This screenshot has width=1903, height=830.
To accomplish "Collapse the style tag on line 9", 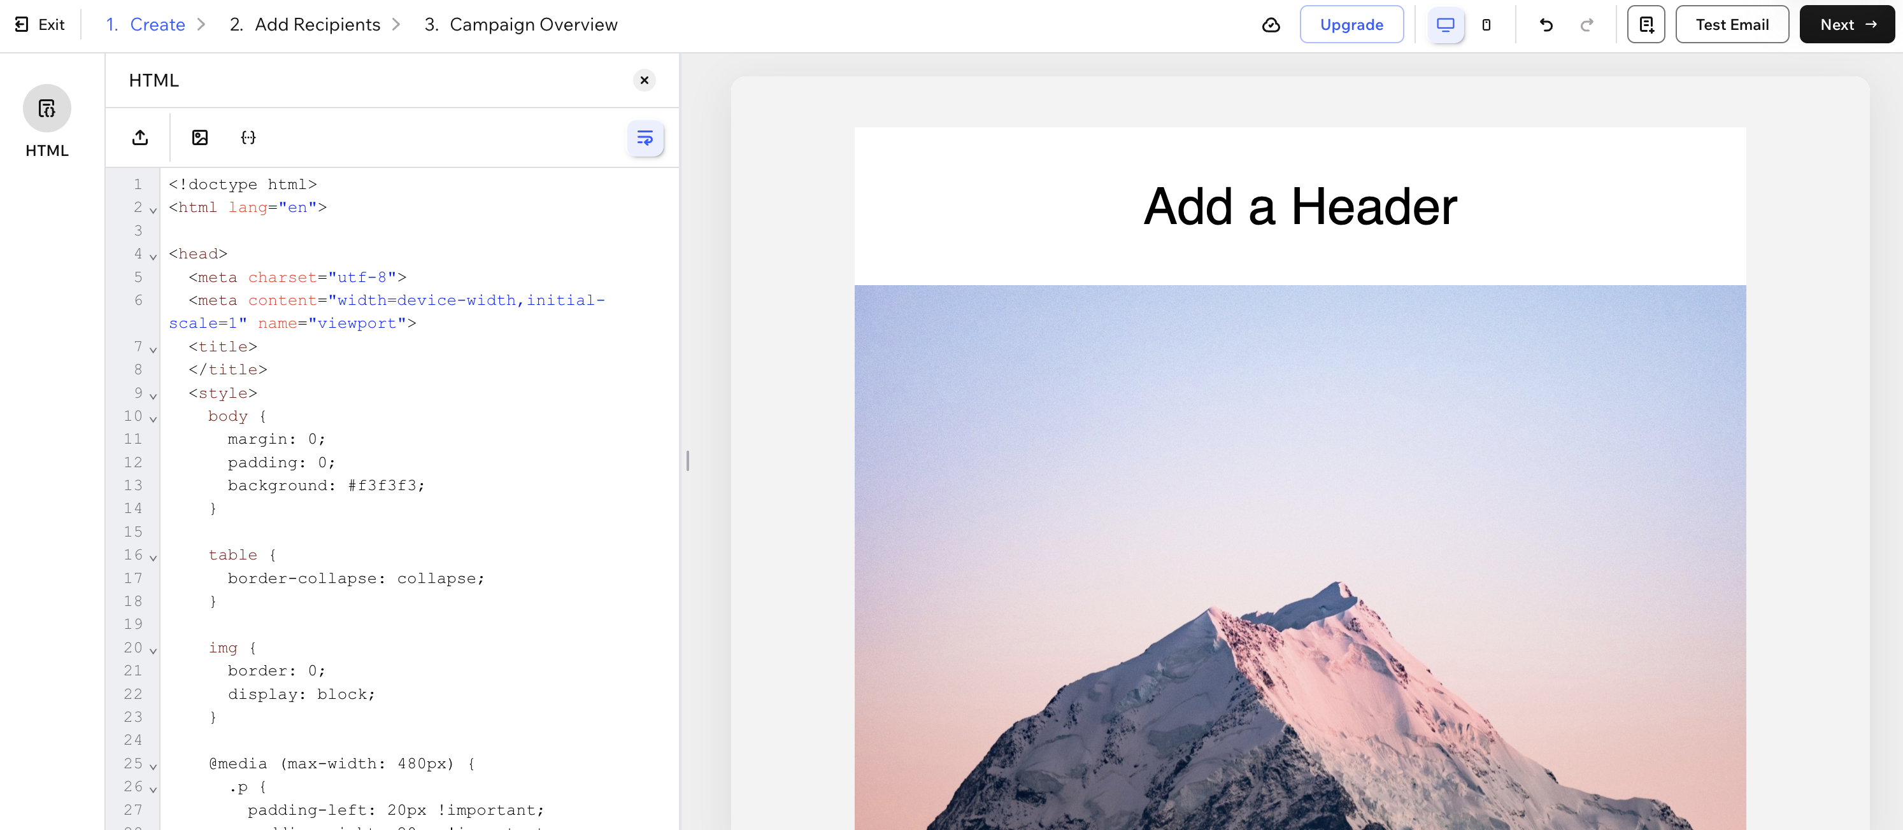I will (x=153, y=396).
